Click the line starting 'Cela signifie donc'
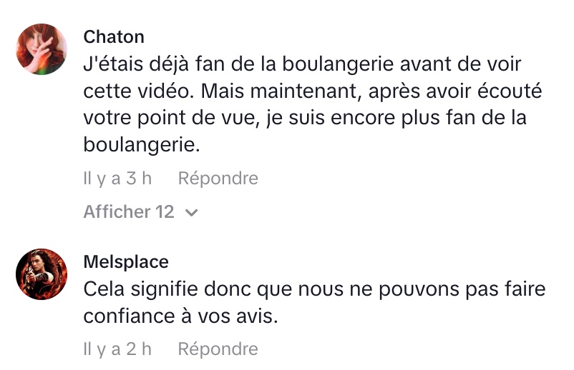The width and height of the screenshot is (574, 370). coord(314,289)
